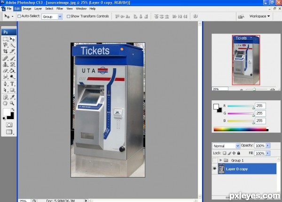Open the Help menu
Viewport: 282px width, 202px height.
tap(93, 8)
